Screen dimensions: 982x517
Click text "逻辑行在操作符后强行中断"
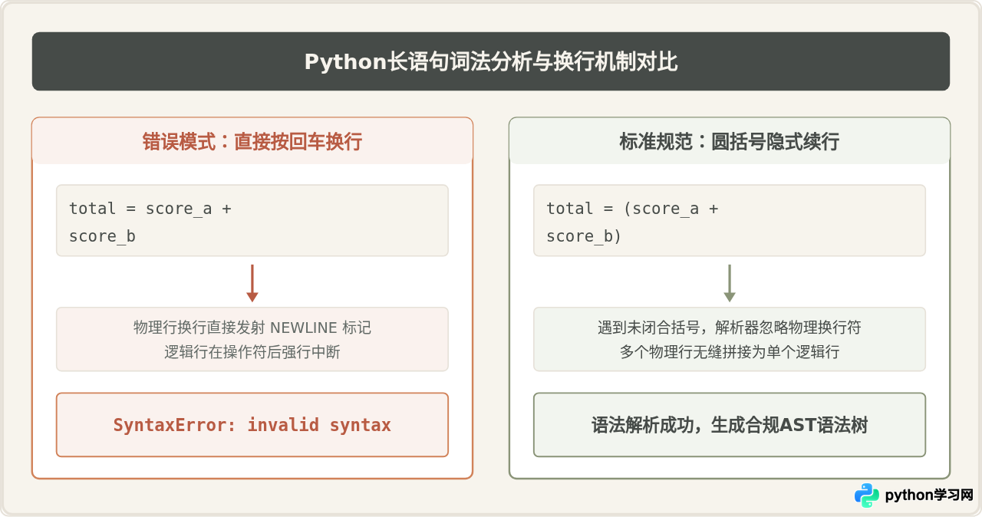point(252,352)
